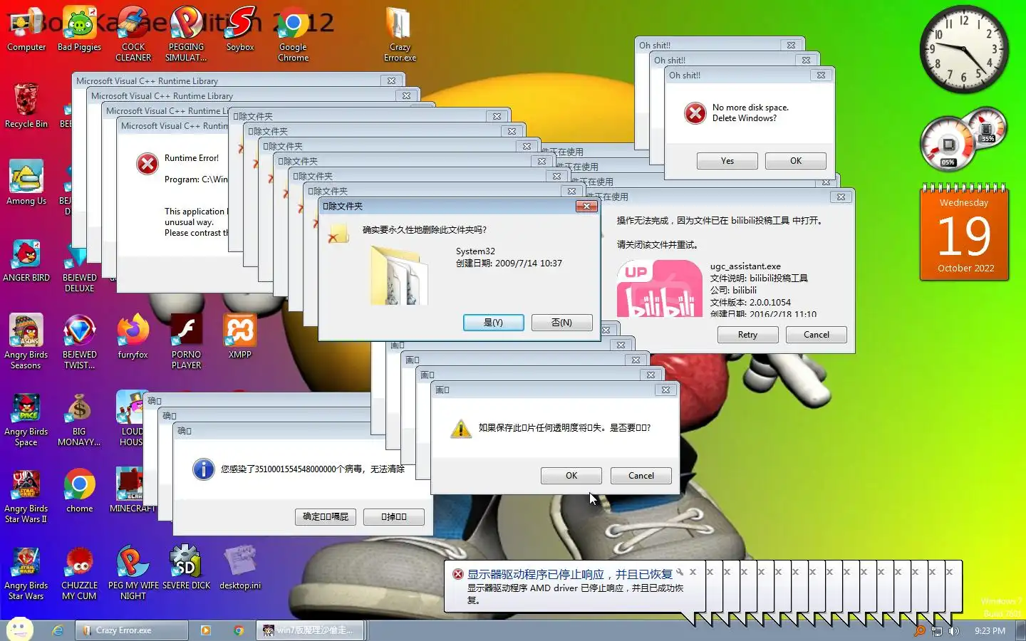Launch Angry Birds Seasons icon
The width and height of the screenshot is (1026, 641).
click(26, 342)
